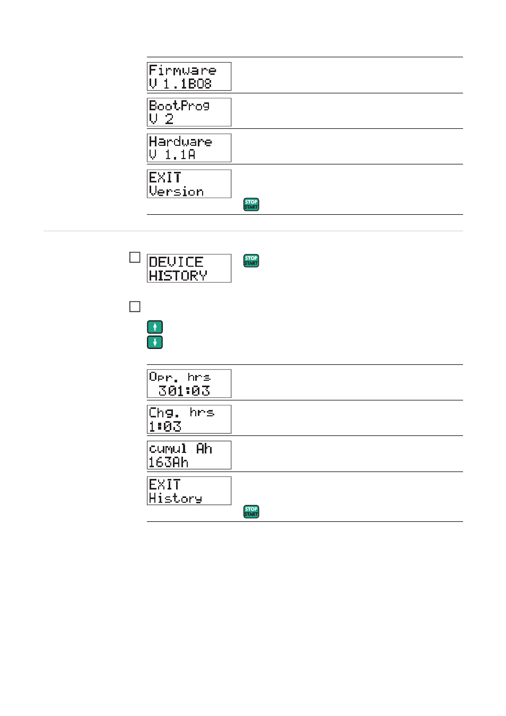Select the cumul Ah 163Ah display

coord(189,455)
